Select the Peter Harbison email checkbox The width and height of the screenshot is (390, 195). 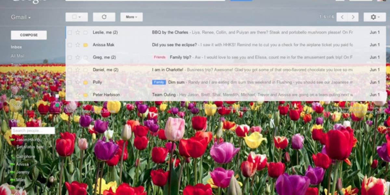pos(70,95)
